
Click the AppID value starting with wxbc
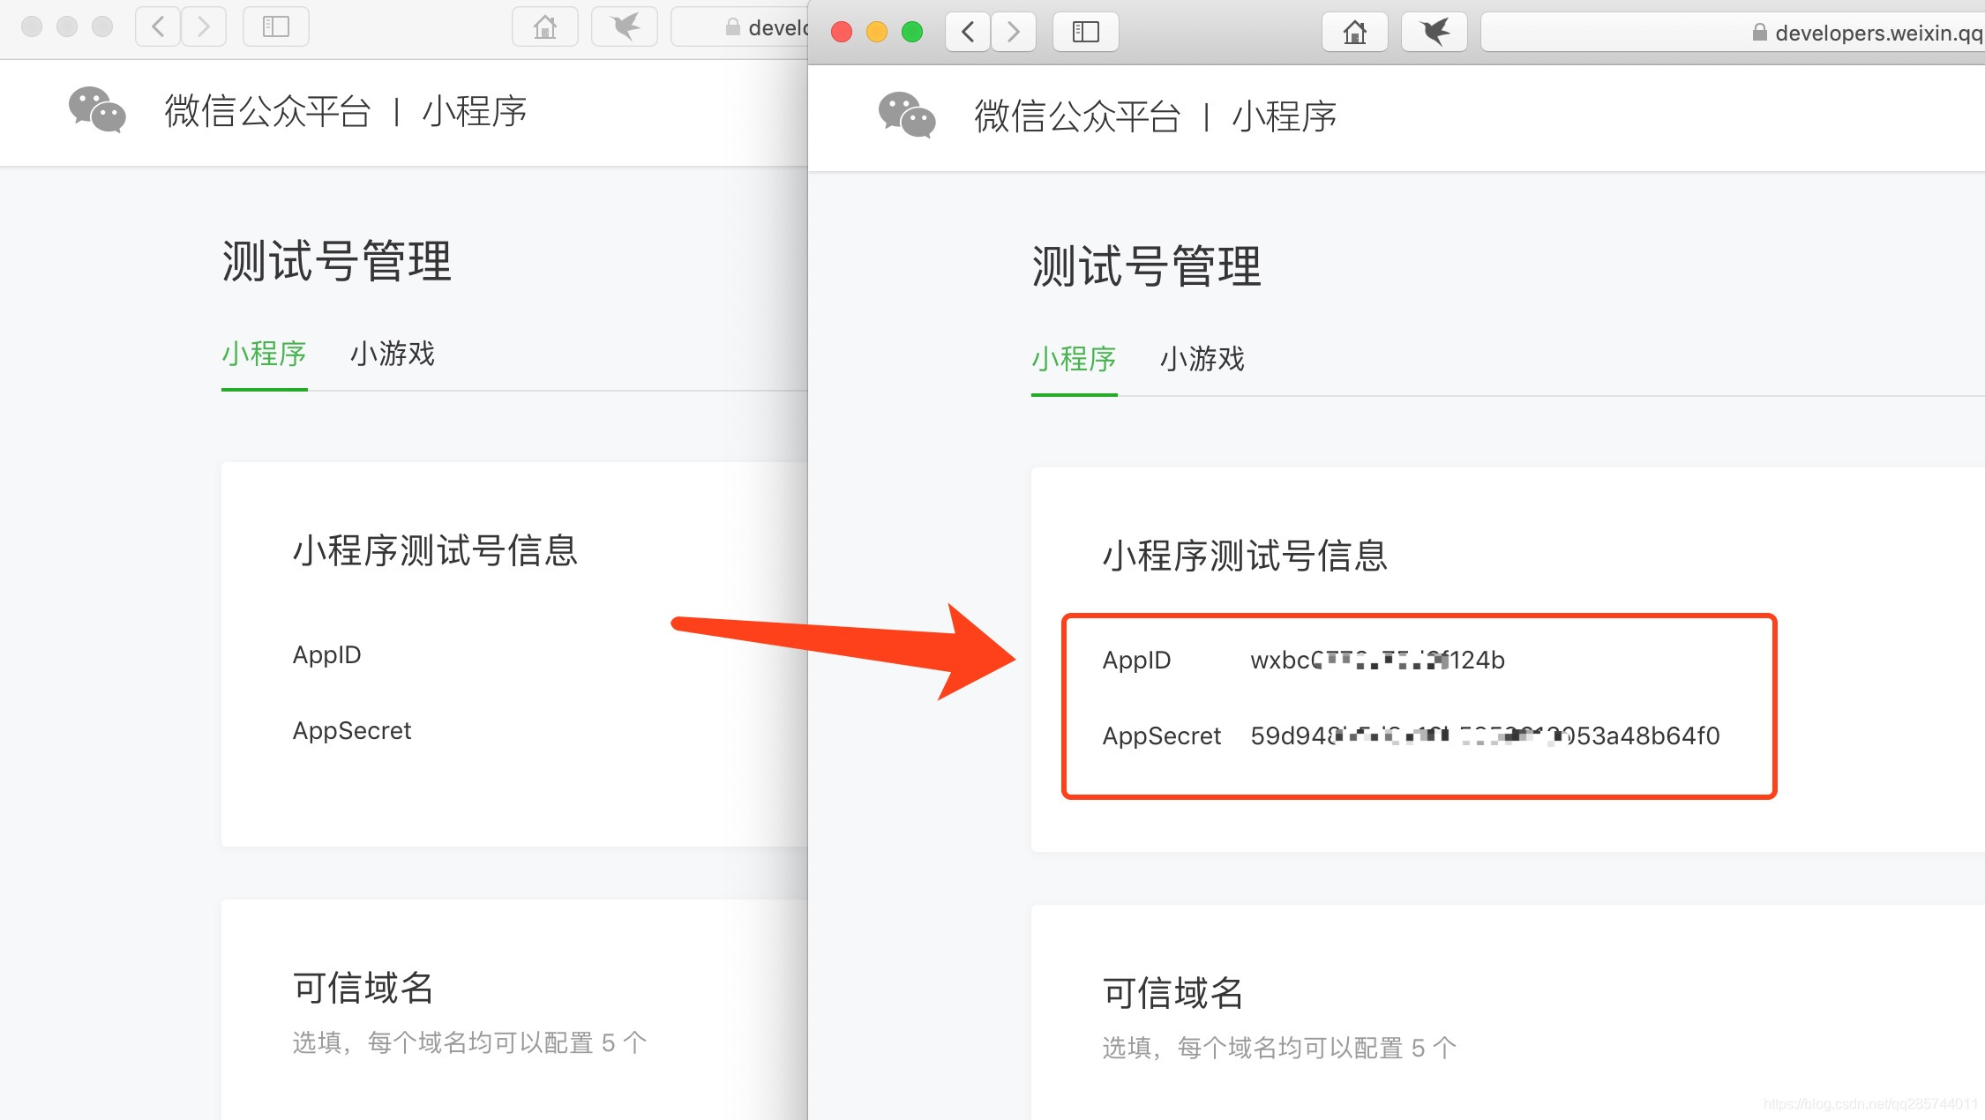tap(1377, 660)
